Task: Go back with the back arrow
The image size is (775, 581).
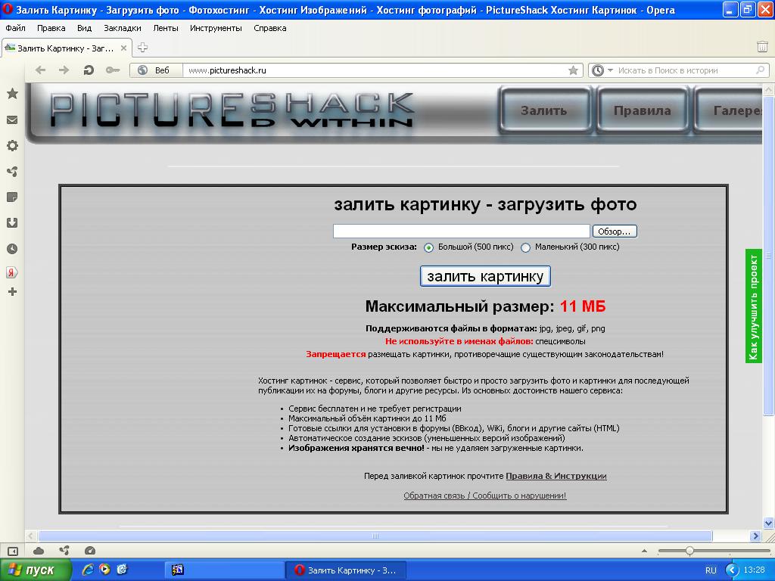Action: (41, 70)
